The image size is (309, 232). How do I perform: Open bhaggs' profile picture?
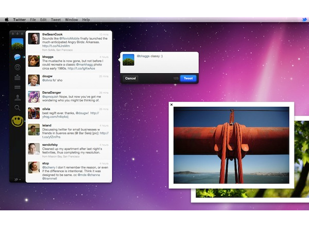click(33, 61)
